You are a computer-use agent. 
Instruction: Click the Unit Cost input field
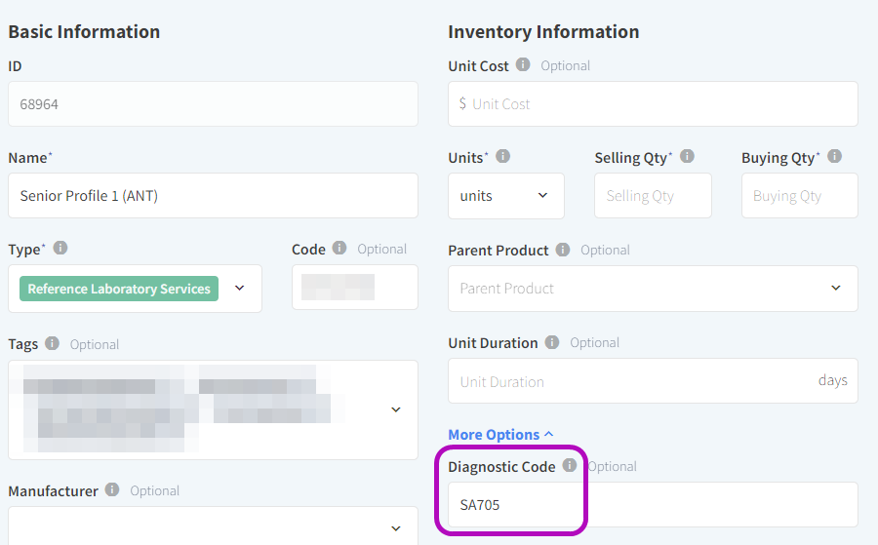[653, 103]
